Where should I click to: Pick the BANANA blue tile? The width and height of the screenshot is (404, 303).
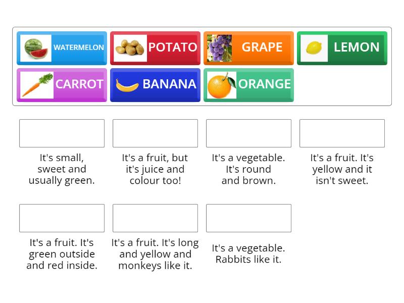click(x=169, y=85)
